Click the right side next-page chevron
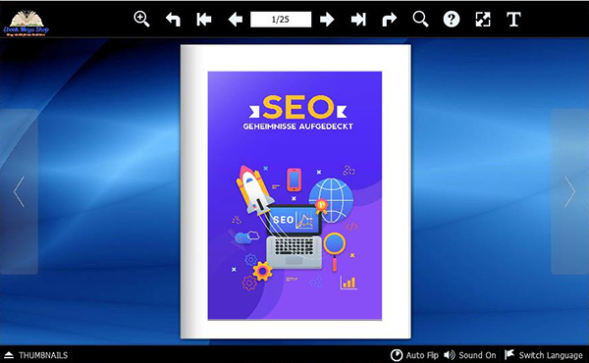The image size is (589, 363). pyautogui.click(x=569, y=192)
